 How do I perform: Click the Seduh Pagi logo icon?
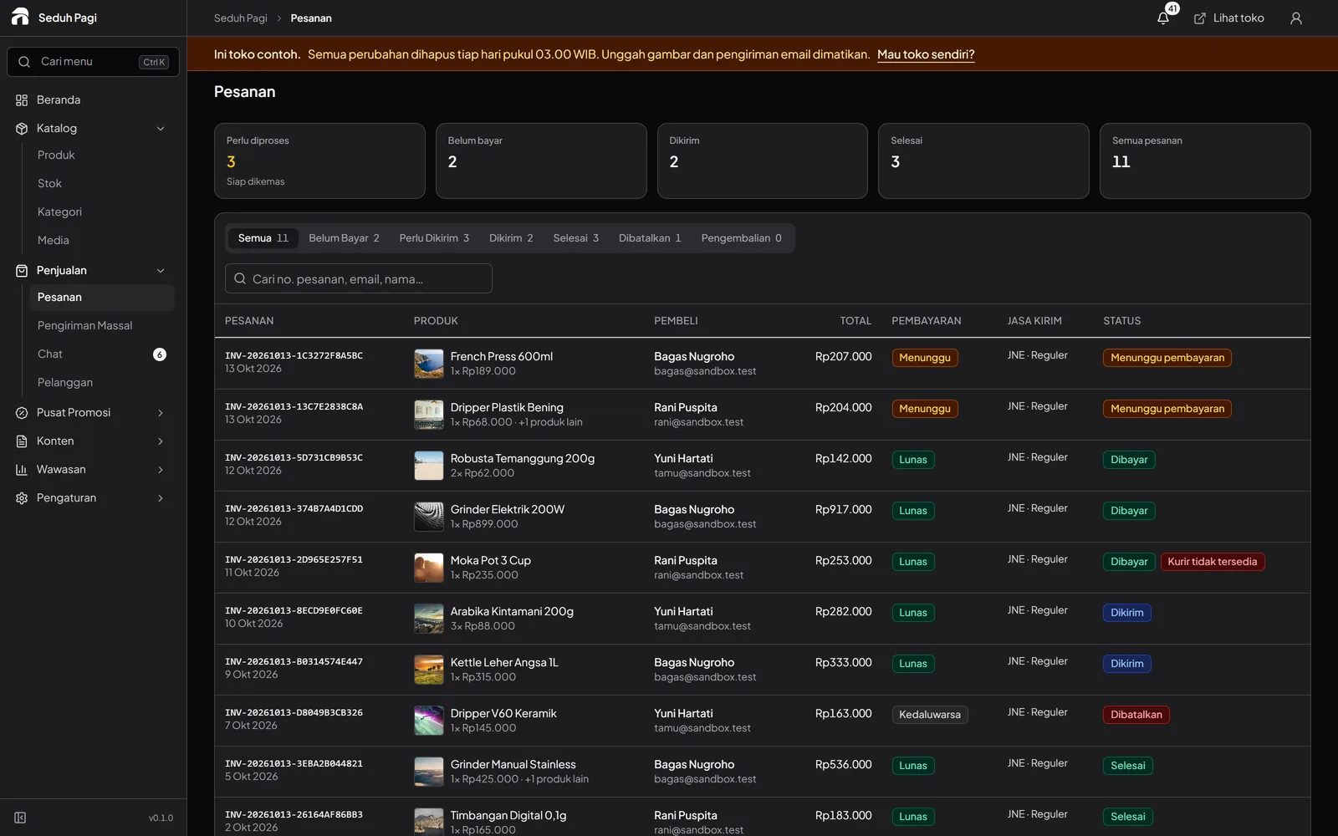pos(20,17)
